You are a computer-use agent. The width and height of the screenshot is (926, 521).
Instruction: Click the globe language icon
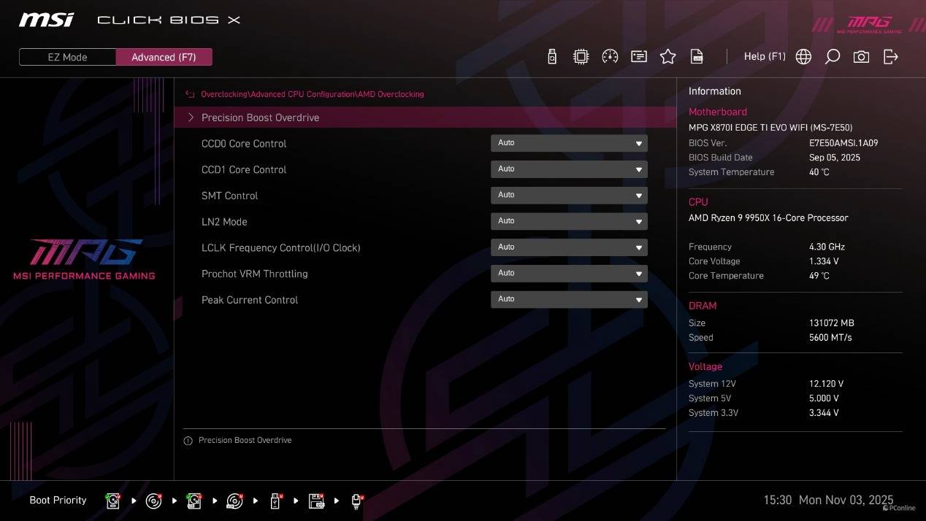pyautogui.click(x=803, y=57)
